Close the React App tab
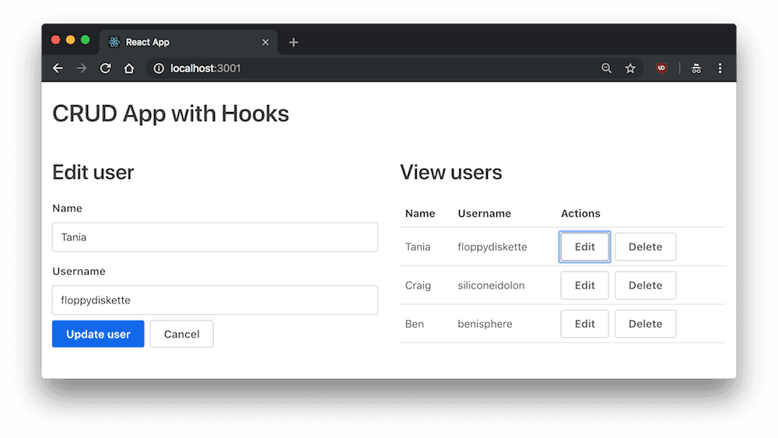778x438 pixels. pos(265,42)
